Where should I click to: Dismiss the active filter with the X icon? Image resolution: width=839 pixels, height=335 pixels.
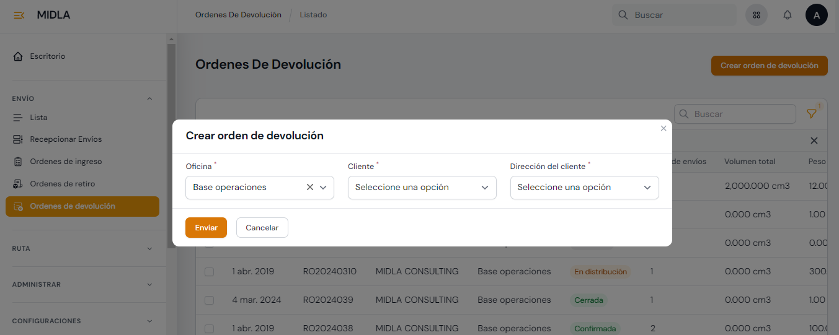pos(814,141)
